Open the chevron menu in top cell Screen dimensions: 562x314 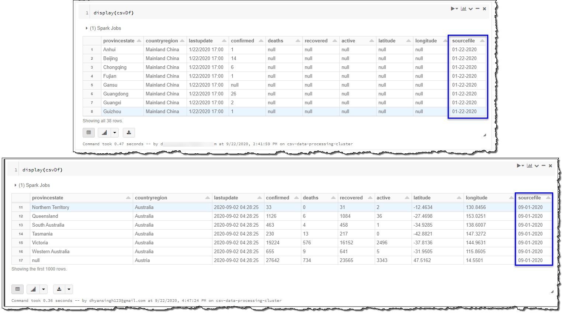pyautogui.click(x=471, y=9)
